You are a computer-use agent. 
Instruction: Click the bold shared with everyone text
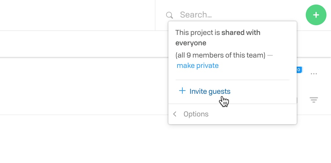218,38
